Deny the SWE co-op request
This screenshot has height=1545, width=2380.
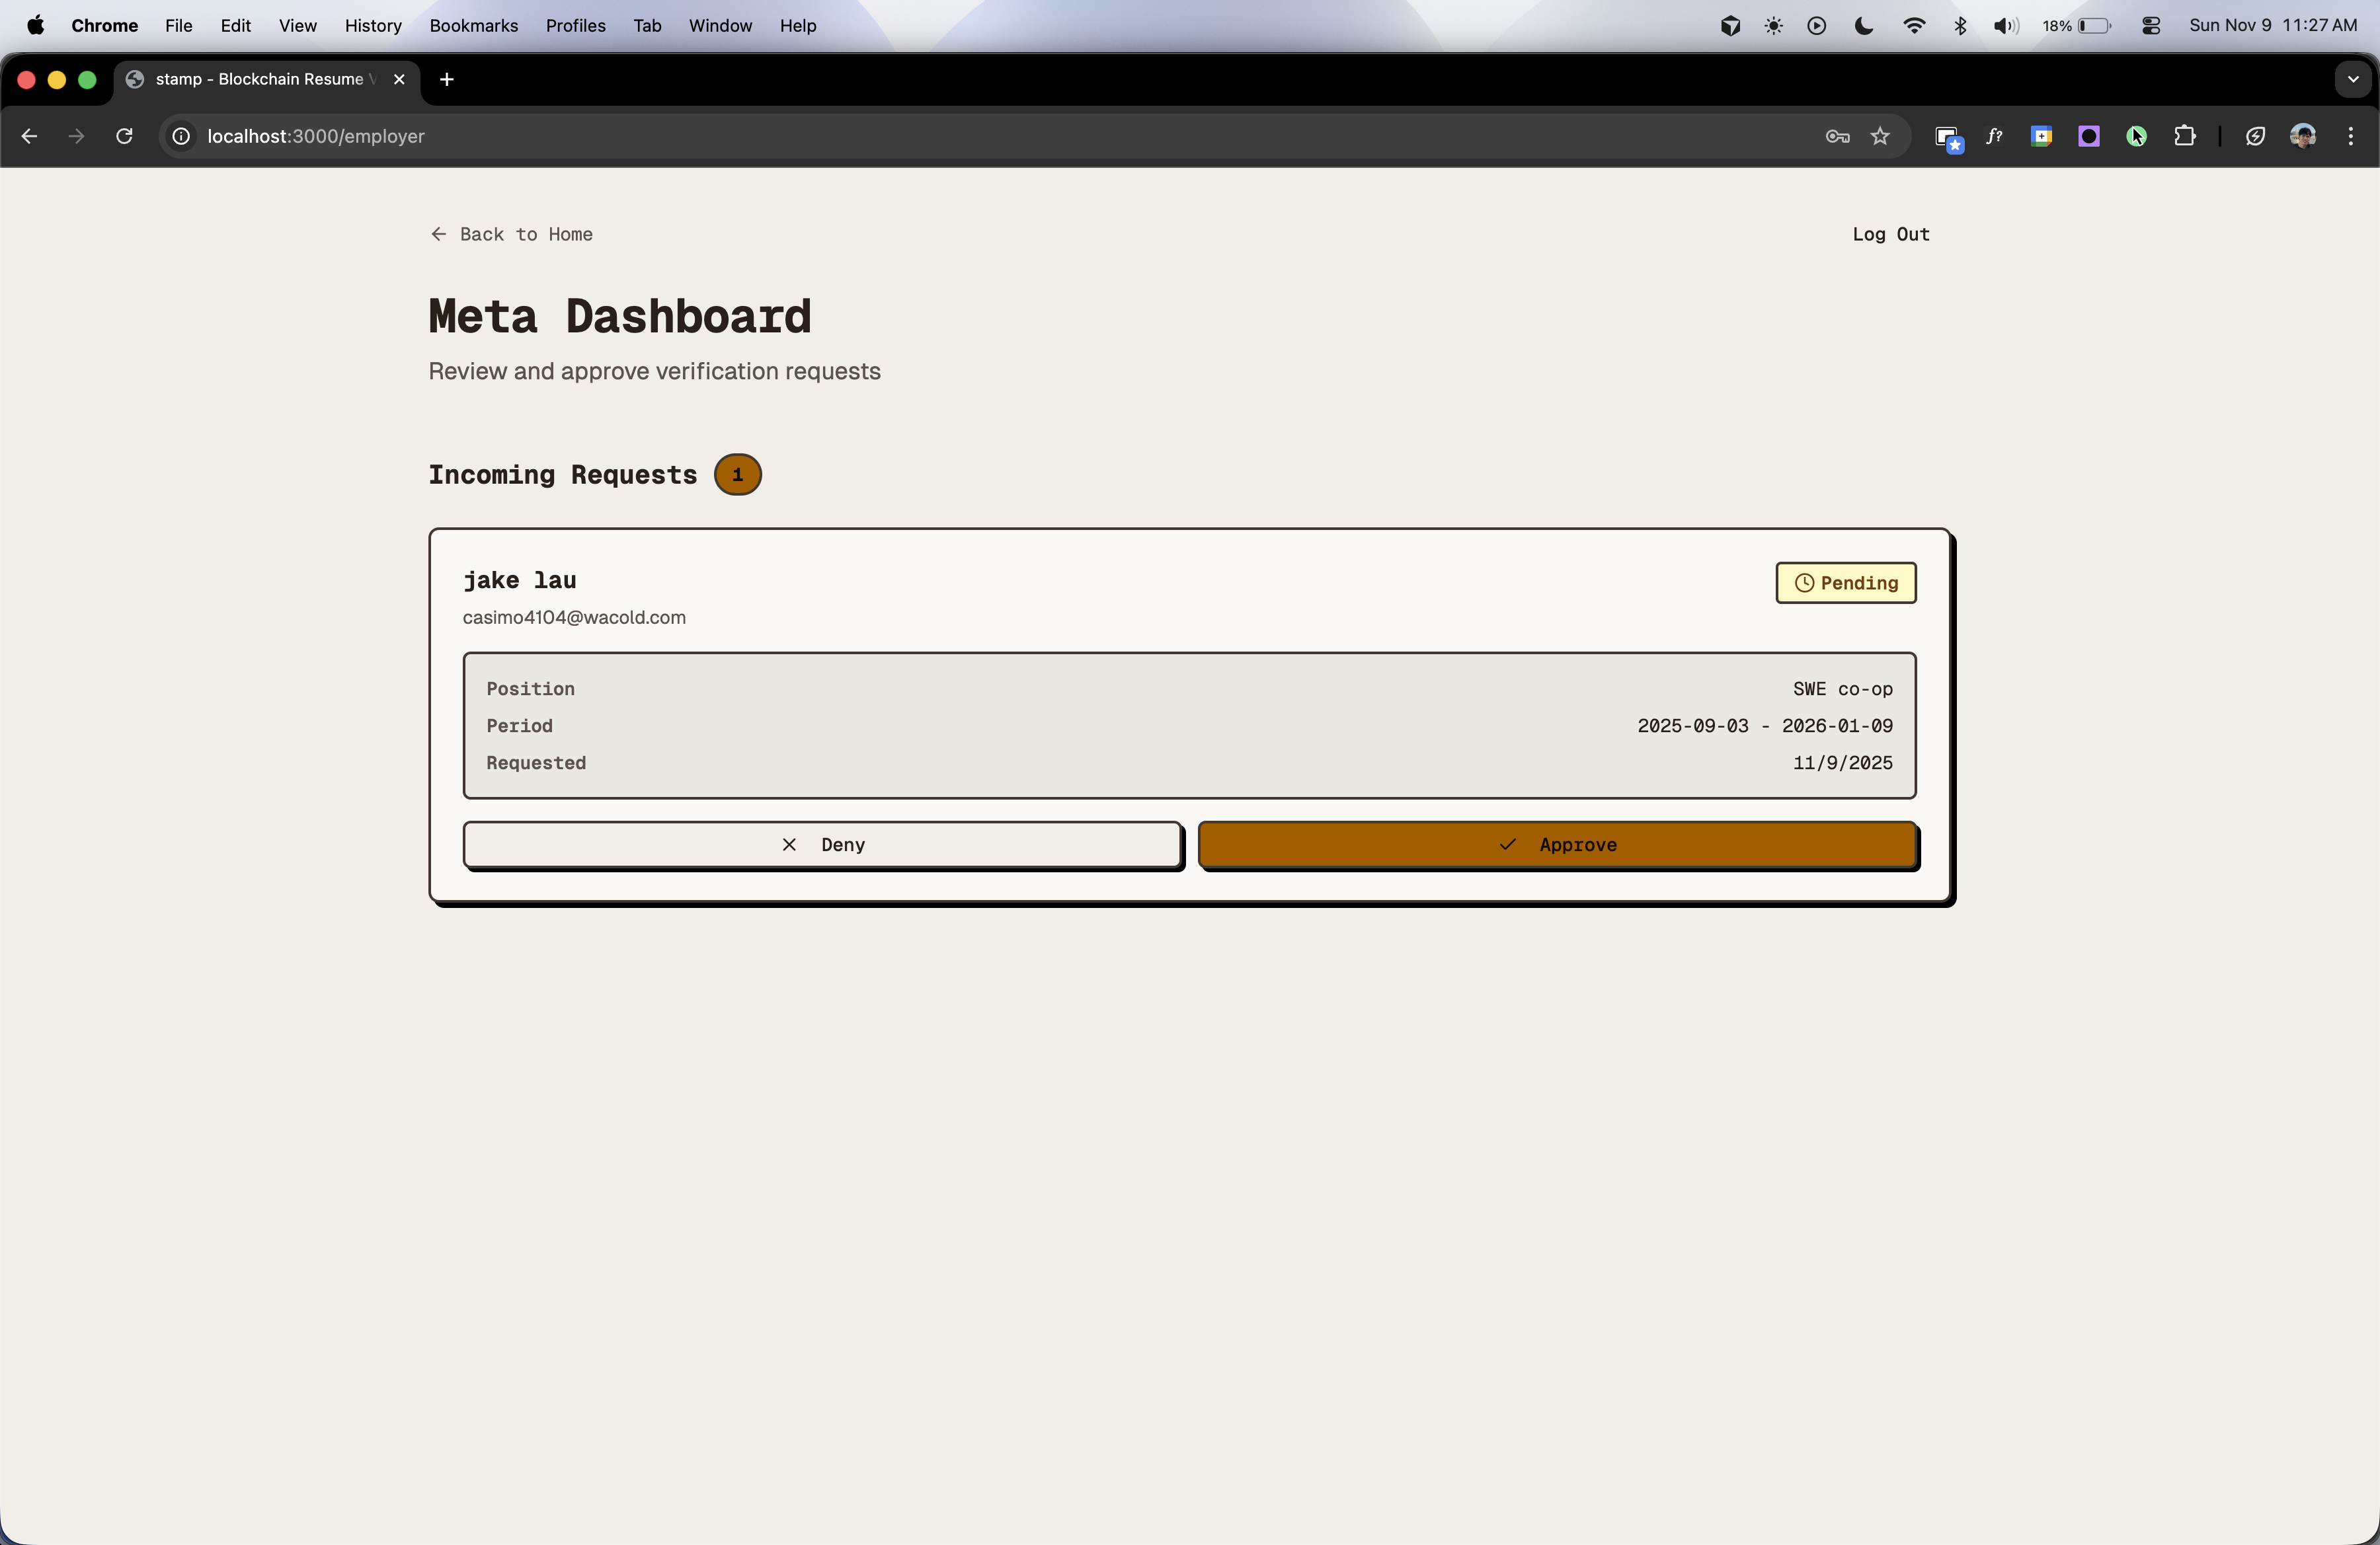coord(822,845)
